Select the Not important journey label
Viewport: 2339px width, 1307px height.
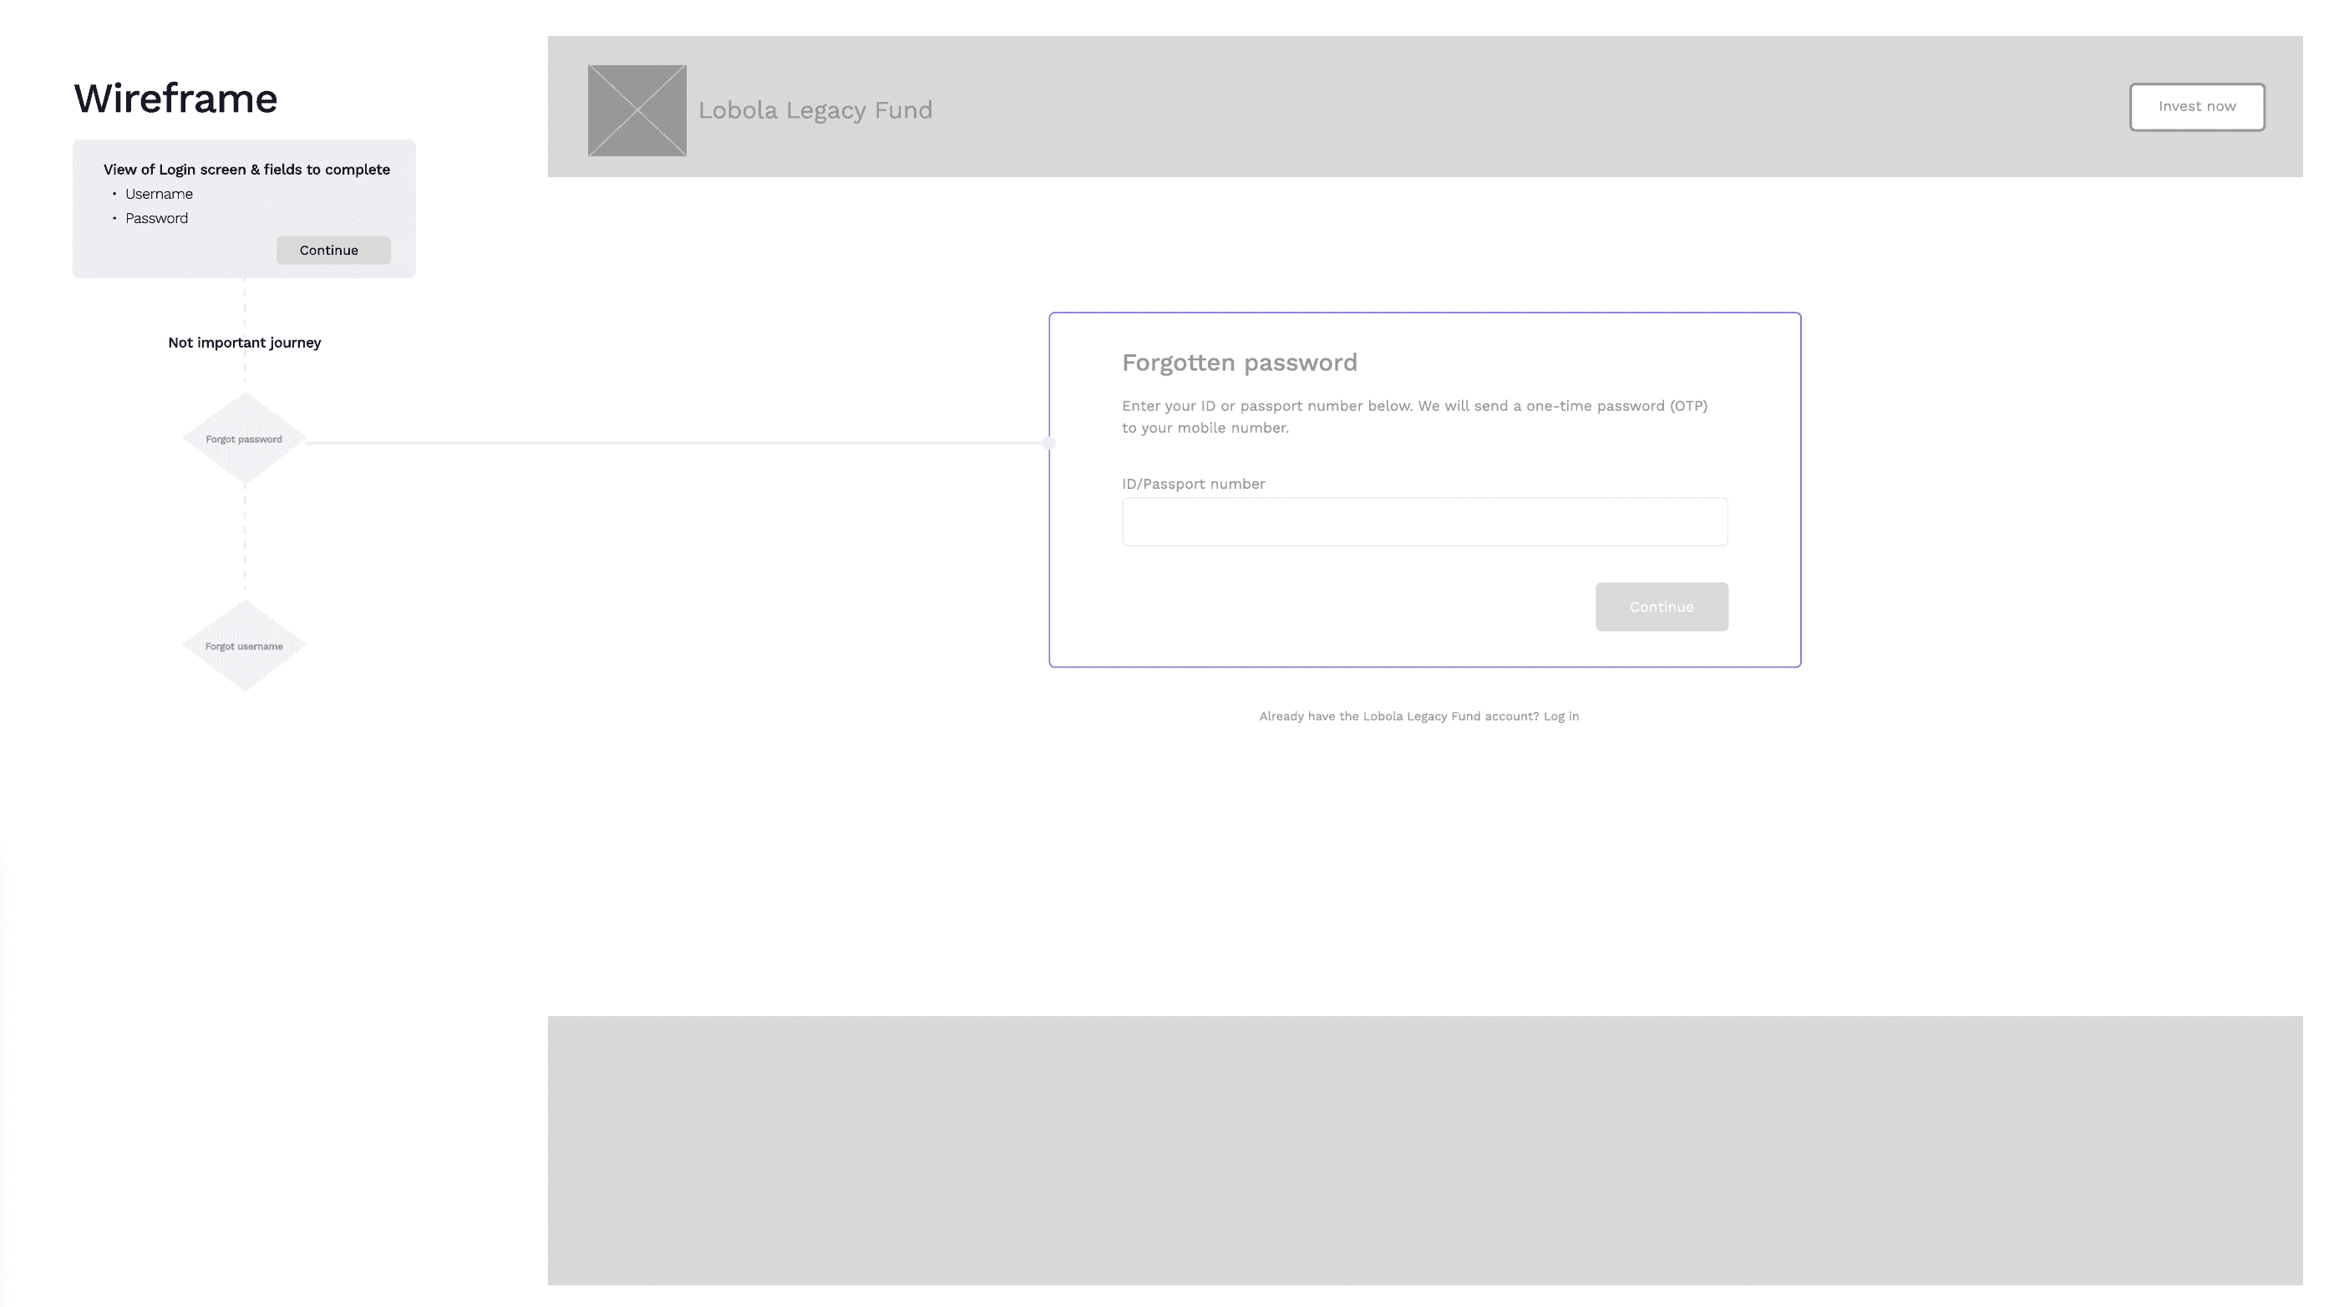pos(243,343)
